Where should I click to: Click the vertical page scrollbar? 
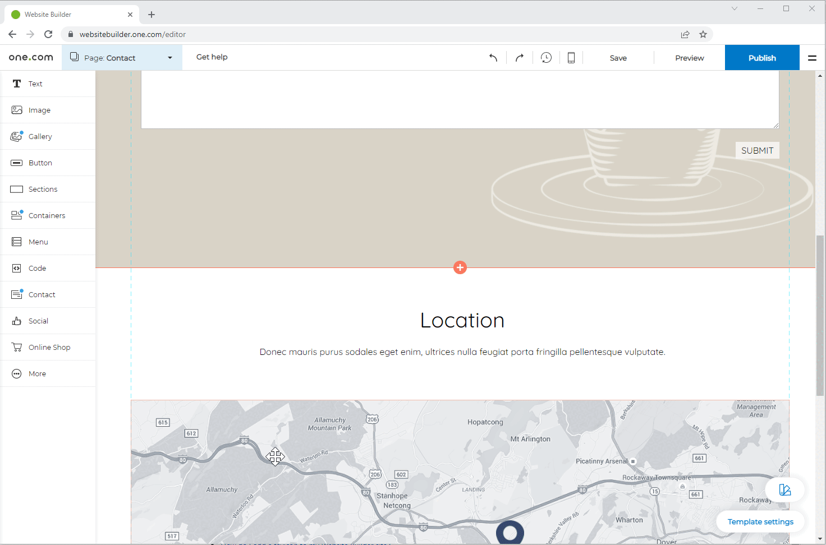pos(820,314)
